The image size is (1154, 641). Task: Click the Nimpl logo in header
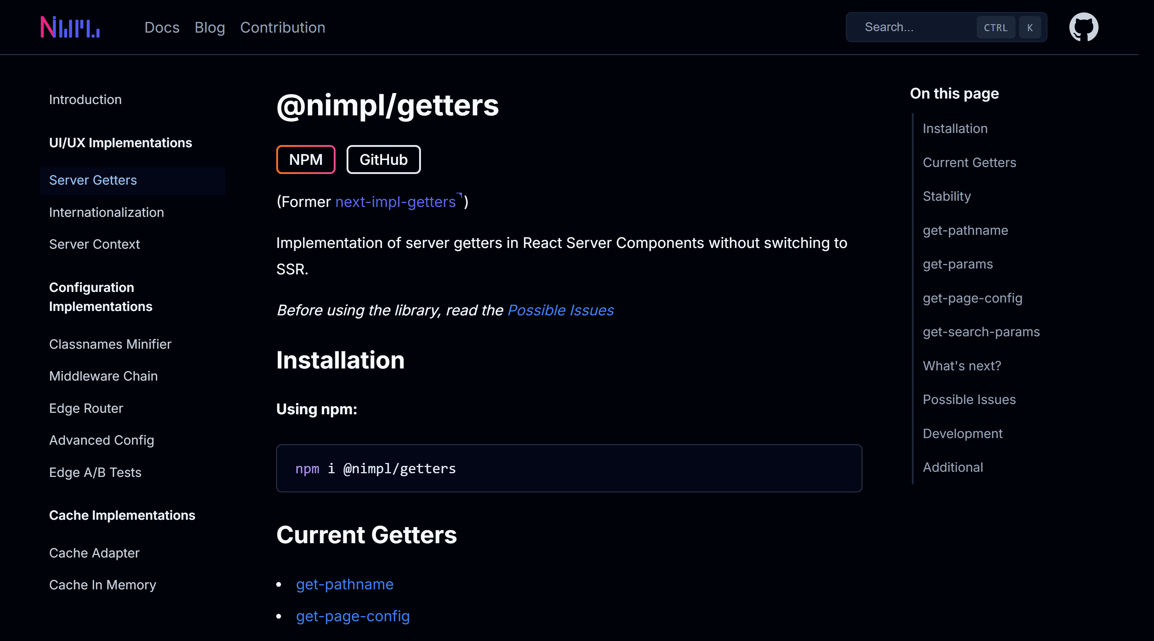pos(70,27)
